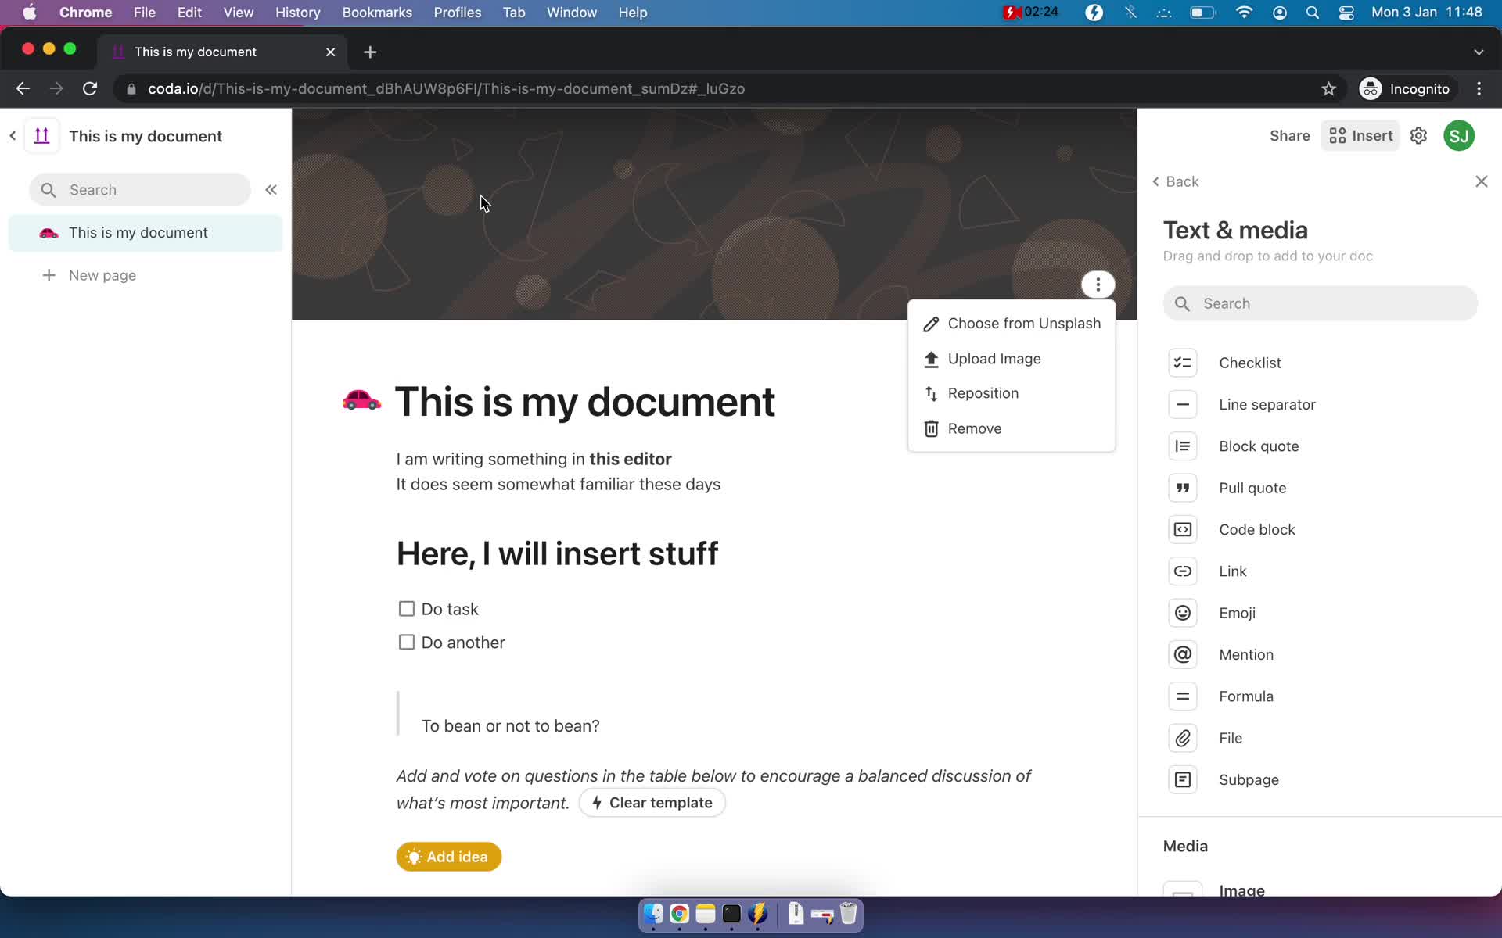Screen dimensions: 1502x938
Task: Select Remove from cover image menu
Action: [973, 428]
